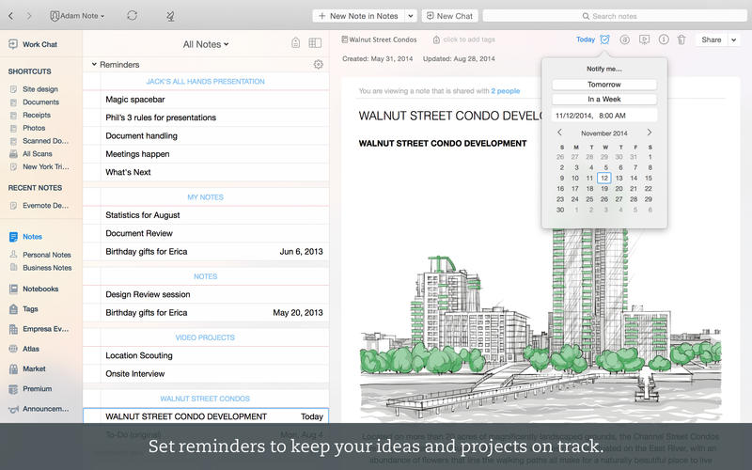This screenshot has height=470, width=752.
Task: Open Notebooks in the sidebar
Action: [x=40, y=289]
